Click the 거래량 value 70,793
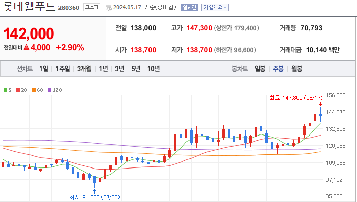The width and height of the screenshot is (357, 202). (311, 28)
